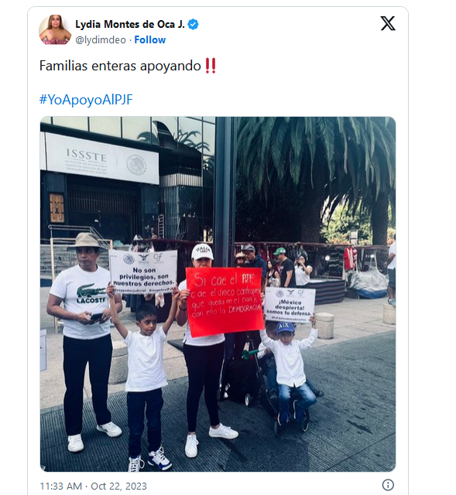
Task: Open the #YoApoyoAlPJF hashtag
Action: 86,100
